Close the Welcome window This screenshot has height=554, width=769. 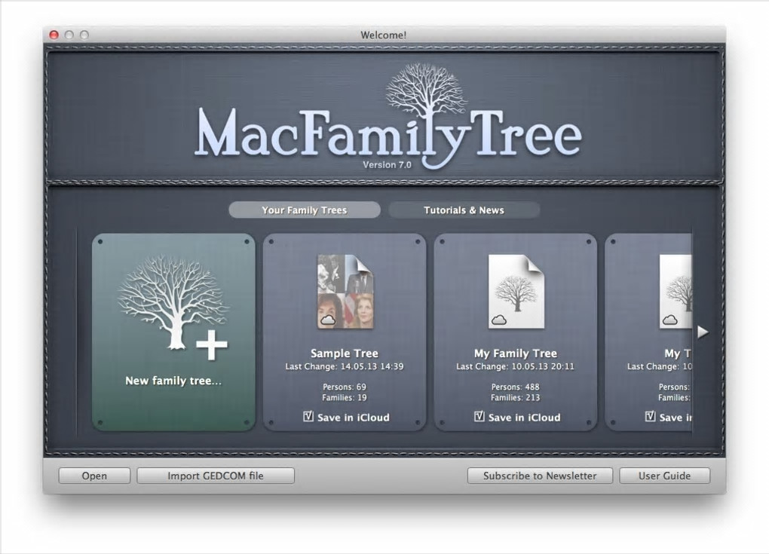54,35
